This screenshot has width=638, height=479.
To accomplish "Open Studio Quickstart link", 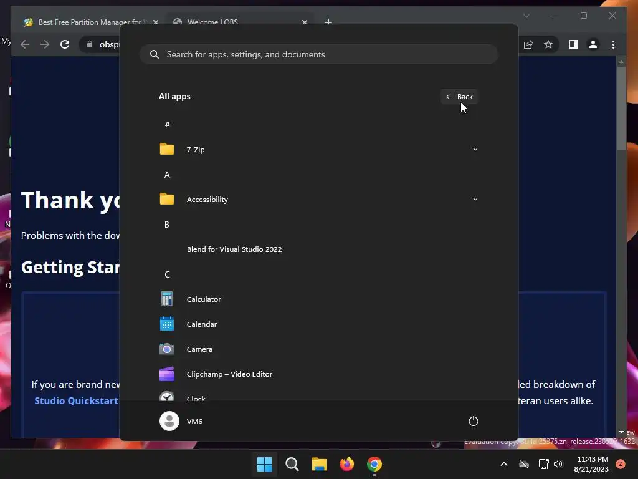I will [x=76, y=401].
